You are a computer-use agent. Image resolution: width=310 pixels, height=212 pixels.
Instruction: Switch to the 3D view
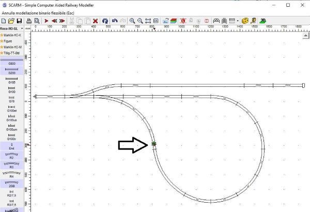[x=263, y=21]
